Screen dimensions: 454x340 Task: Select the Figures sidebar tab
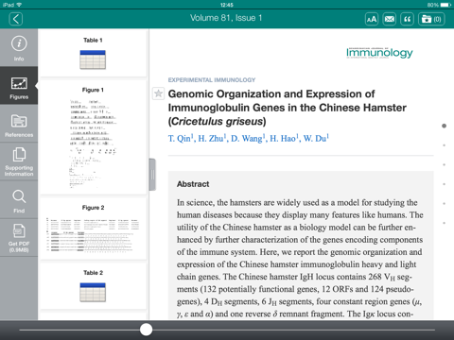(19, 86)
